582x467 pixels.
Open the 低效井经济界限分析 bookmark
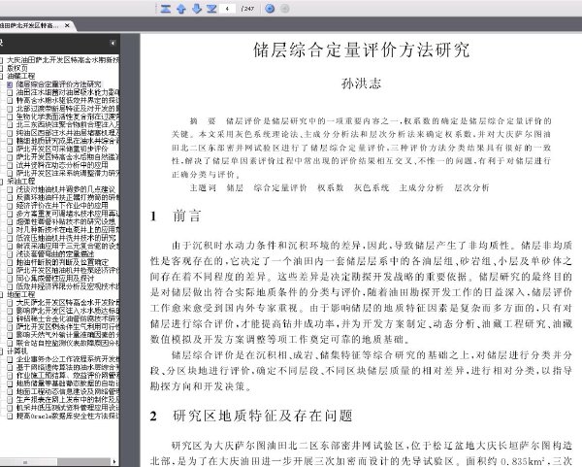[x=68, y=286]
